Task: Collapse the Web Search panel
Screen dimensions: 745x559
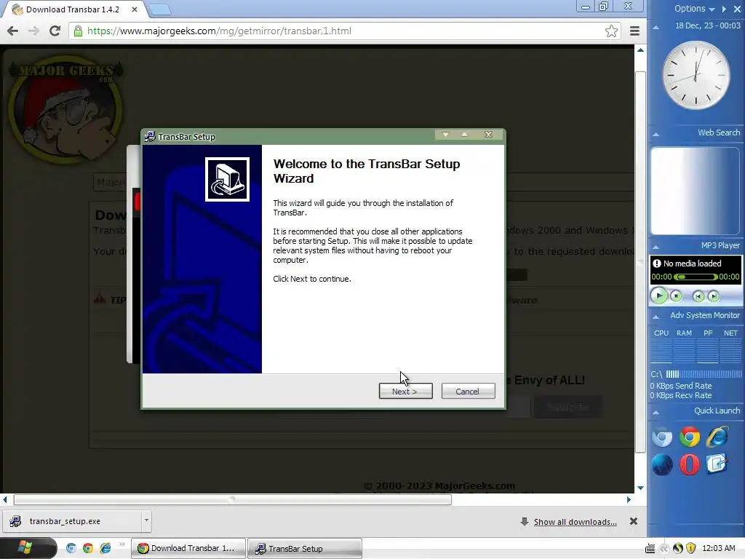Action: (656, 134)
